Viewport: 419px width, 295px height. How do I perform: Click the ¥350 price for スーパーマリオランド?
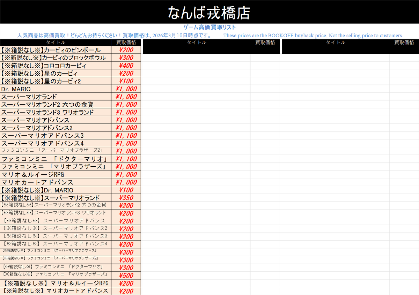[x=126, y=198]
